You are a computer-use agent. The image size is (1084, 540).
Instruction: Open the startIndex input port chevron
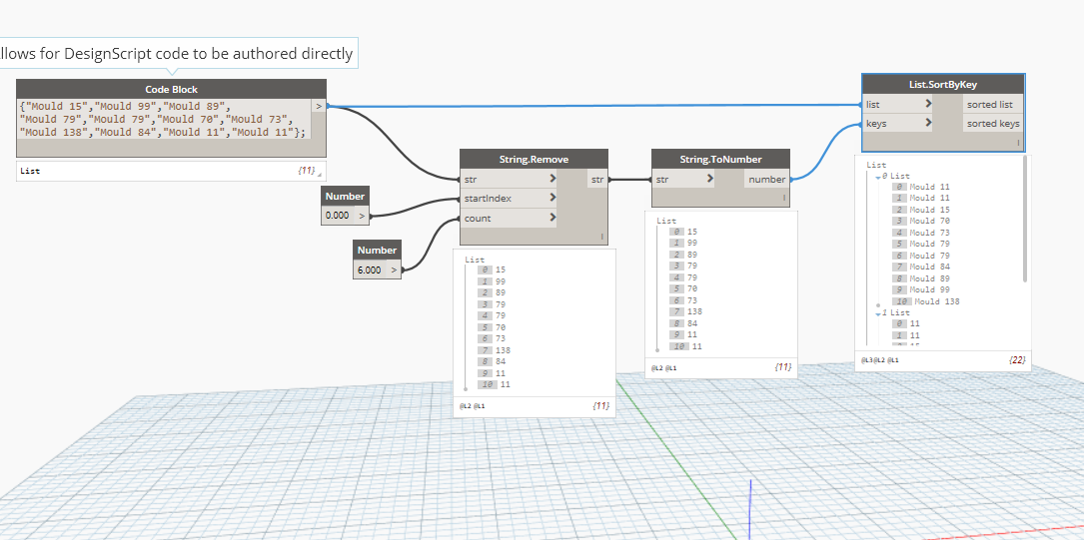pos(553,199)
